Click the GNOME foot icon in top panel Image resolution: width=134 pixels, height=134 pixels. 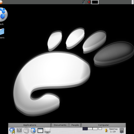pos(83,2)
